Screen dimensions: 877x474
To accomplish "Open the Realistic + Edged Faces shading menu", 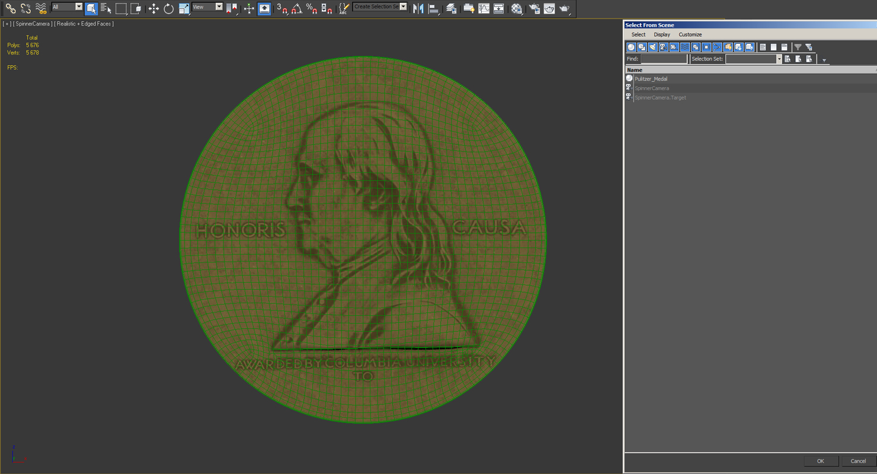I will [x=84, y=24].
